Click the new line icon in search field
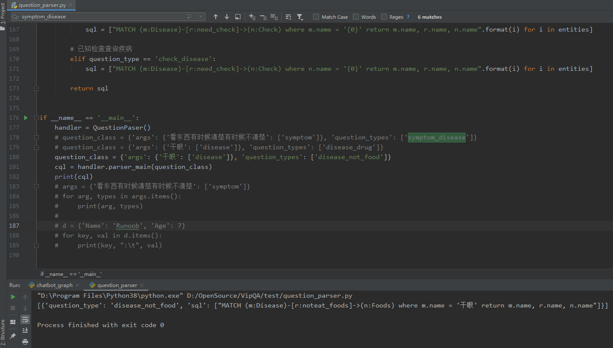This screenshot has width=613, height=348. (x=189, y=17)
